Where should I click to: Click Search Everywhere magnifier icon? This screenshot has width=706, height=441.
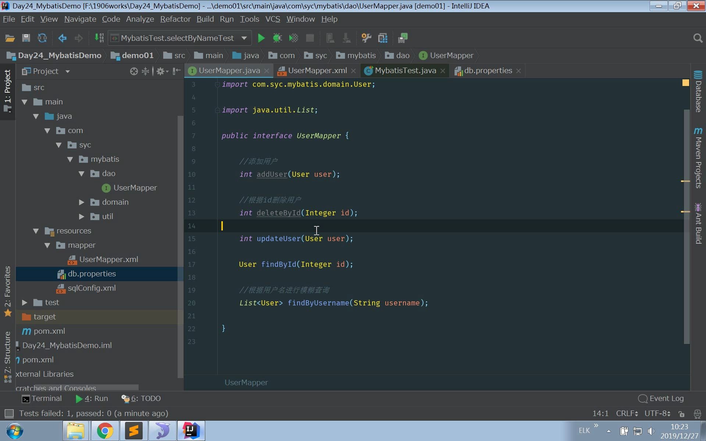698,38
